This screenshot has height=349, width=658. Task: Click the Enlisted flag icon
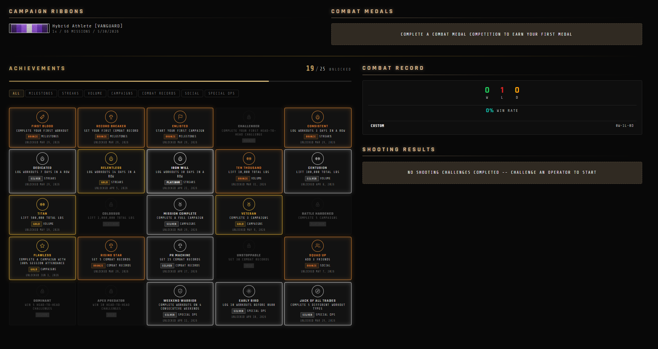180,117
